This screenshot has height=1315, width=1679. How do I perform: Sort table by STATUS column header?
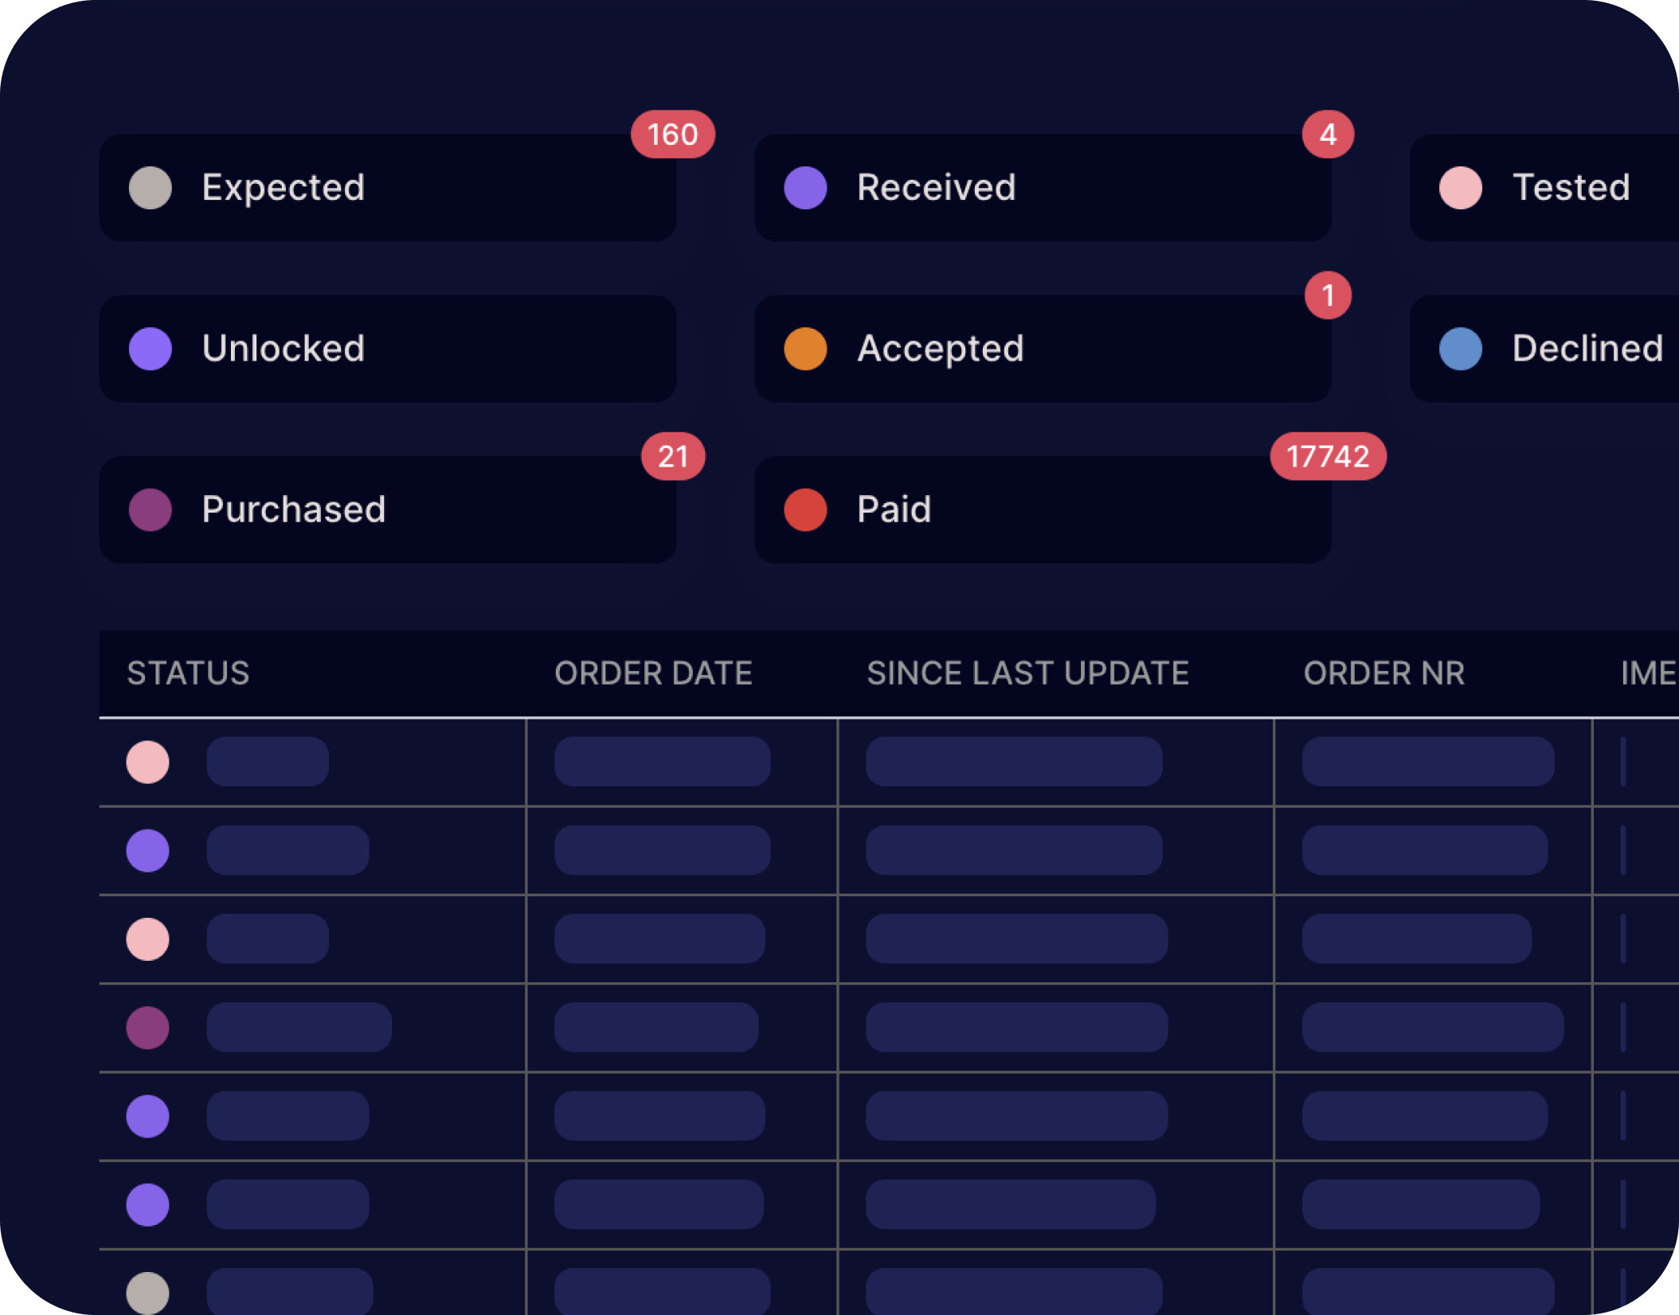point(188,673)
